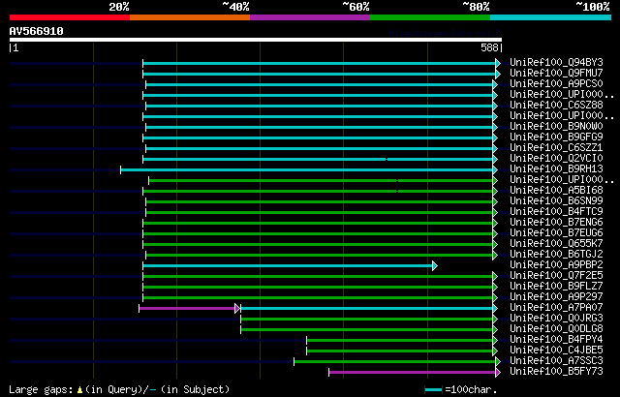Click the orange ~40% legend color segment
This screenshot has height=397, width=620.
(x=190, y=17)
